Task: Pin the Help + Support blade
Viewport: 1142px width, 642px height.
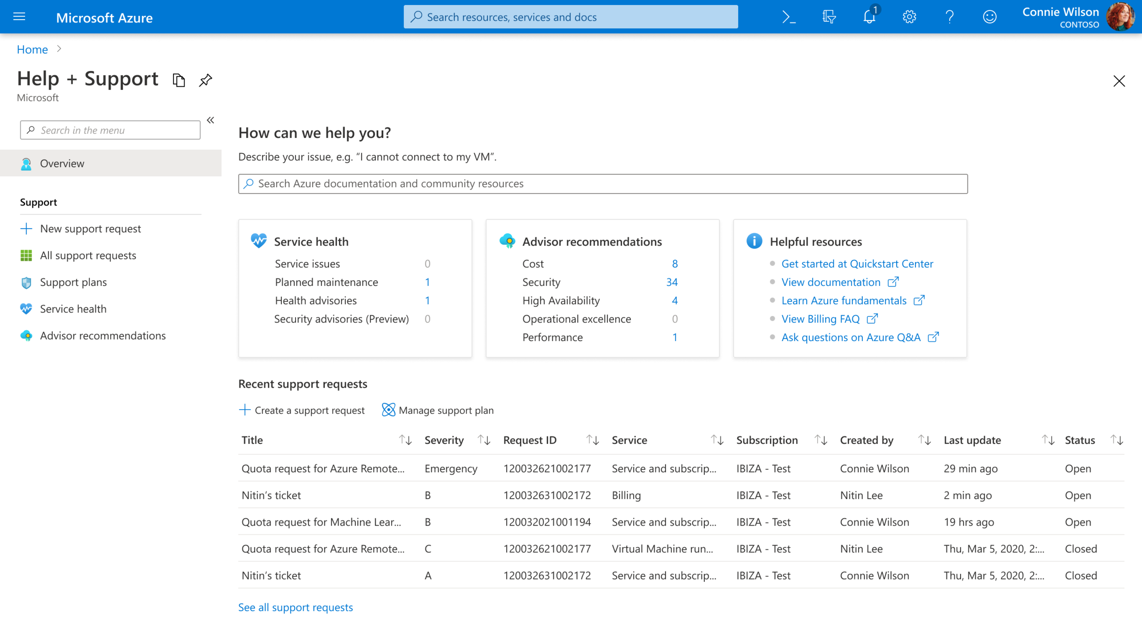Action: coord(206,80)
